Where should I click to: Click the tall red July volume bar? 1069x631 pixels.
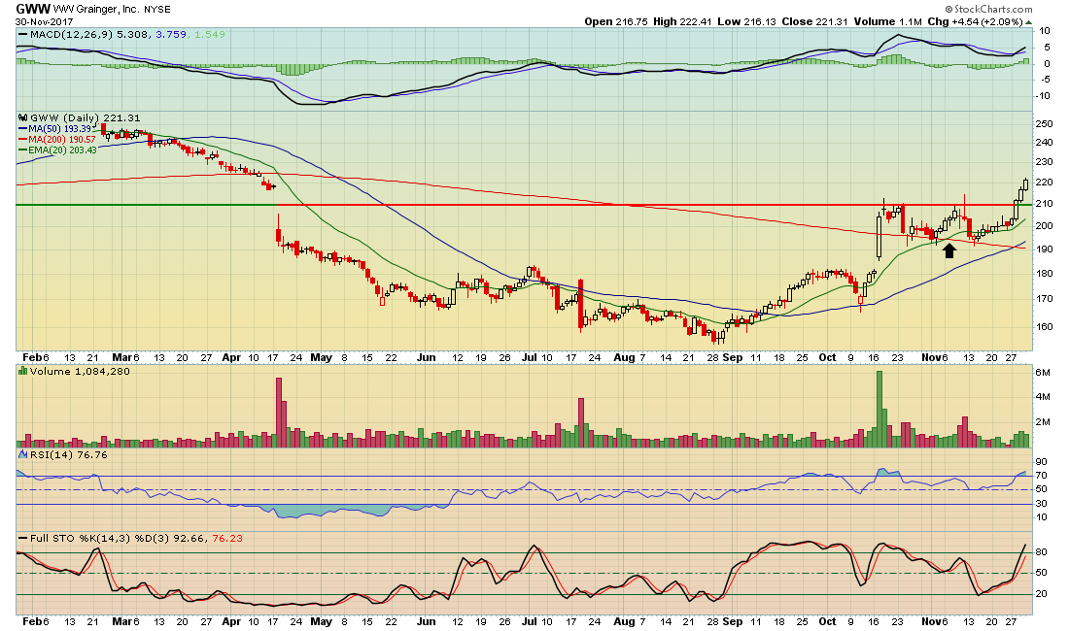(x=581, y=422)
